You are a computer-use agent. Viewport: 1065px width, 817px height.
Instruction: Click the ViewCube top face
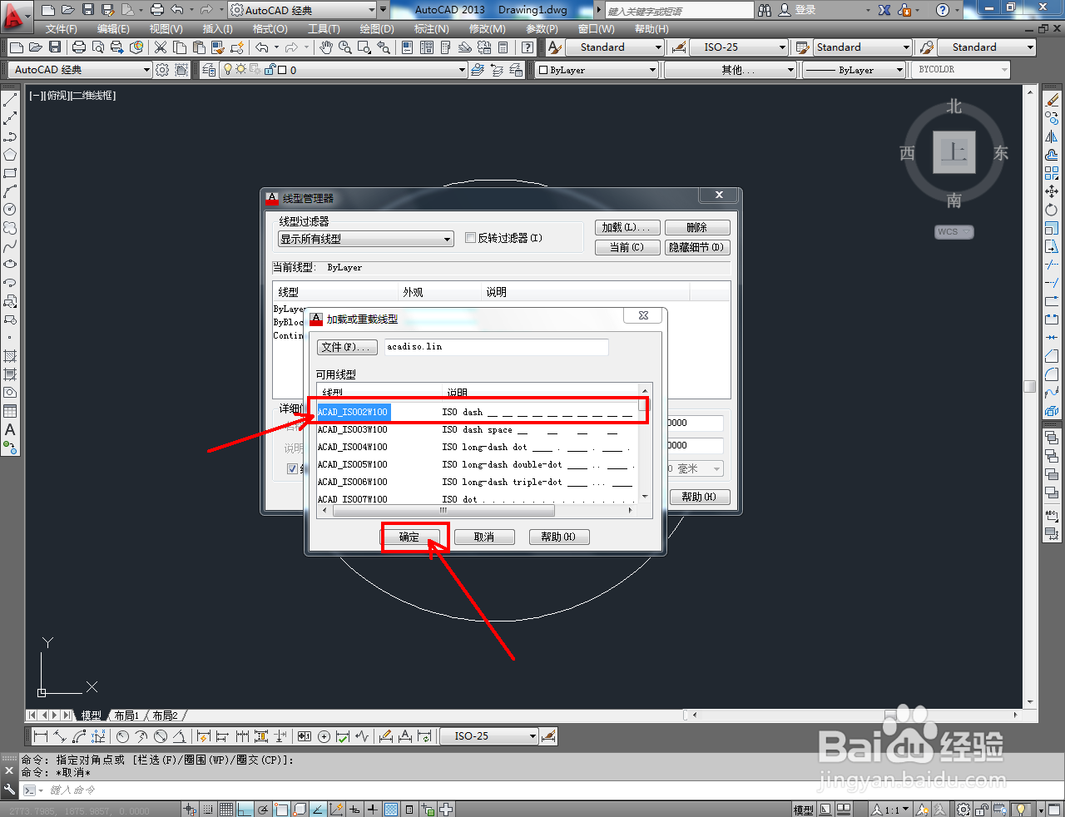pos(954,152)
